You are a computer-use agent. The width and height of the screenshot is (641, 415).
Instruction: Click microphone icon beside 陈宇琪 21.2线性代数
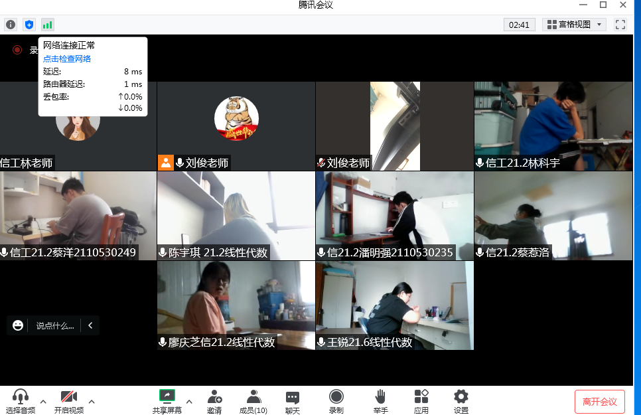[163, 252]
